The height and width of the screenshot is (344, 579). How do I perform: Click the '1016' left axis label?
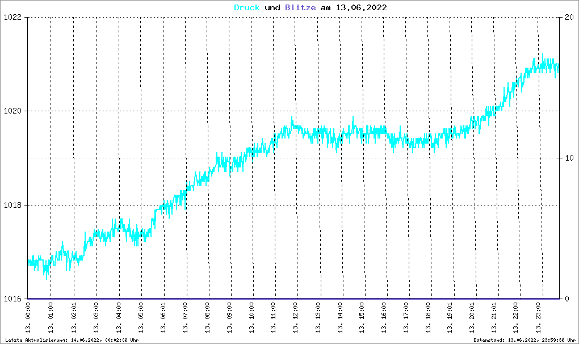(x=12, y=299)
